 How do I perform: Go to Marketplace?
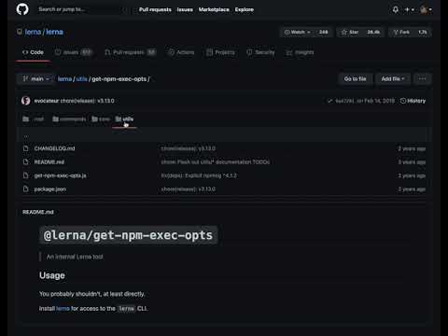tap(214, 9)
